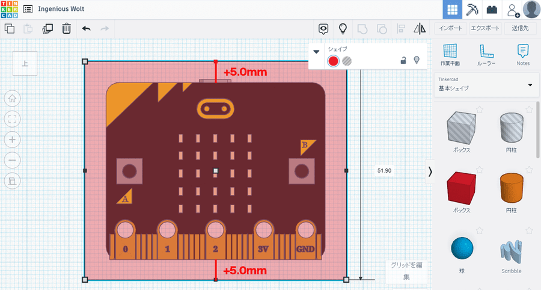The height and width of the screenshot is (290, 541).
Task: Click the Align tool icon
Action: (x=400, y=29)
